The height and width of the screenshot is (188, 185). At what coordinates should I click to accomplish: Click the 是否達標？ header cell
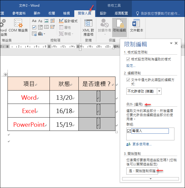[x=97, y=84]
